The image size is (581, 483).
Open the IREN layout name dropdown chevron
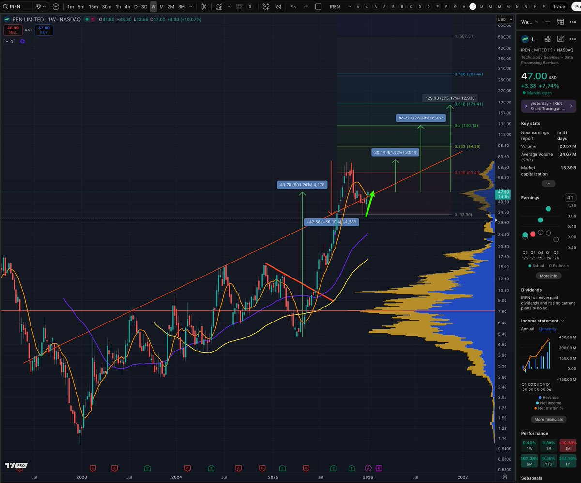click(x=349, y=7)
